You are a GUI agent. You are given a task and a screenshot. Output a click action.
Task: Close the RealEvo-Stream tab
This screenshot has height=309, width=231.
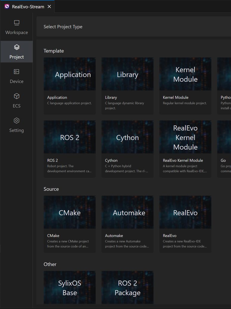tap(49, 7)
